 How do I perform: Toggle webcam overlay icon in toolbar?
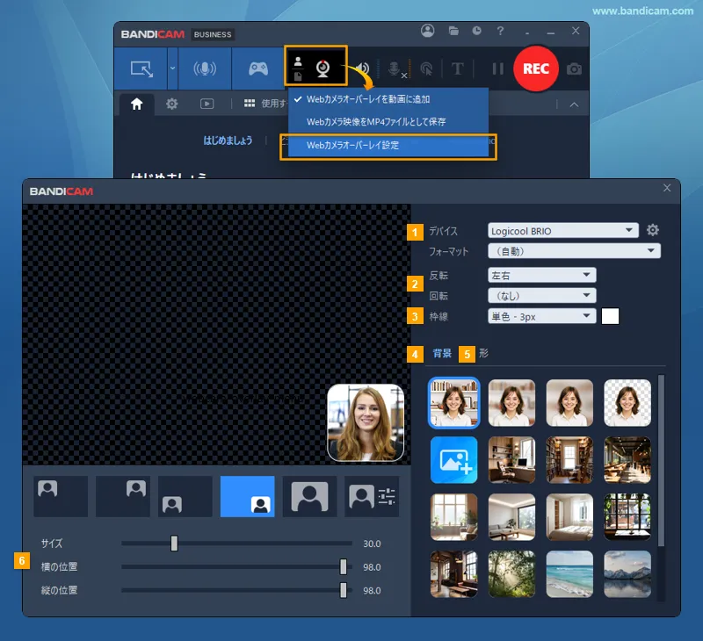pyautogui.click(x=323, y=68)
